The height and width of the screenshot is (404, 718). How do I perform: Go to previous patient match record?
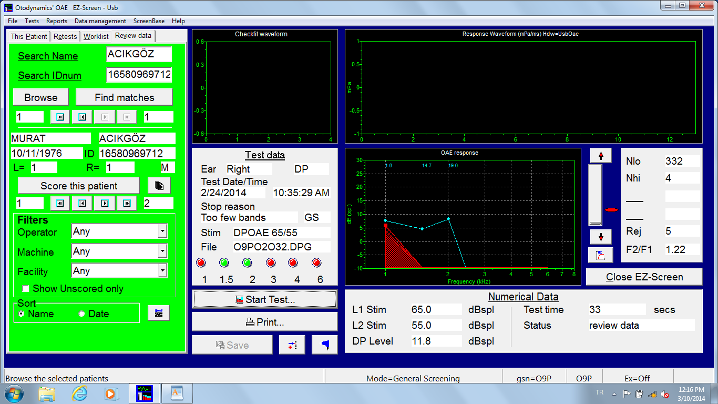pyautogui.click(x=81, y=117)
